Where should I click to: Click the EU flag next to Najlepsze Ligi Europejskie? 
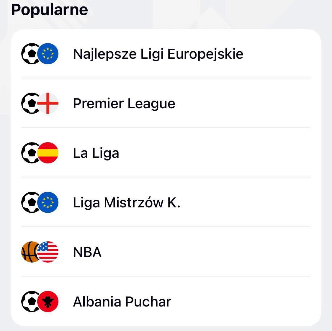(48, 54)
